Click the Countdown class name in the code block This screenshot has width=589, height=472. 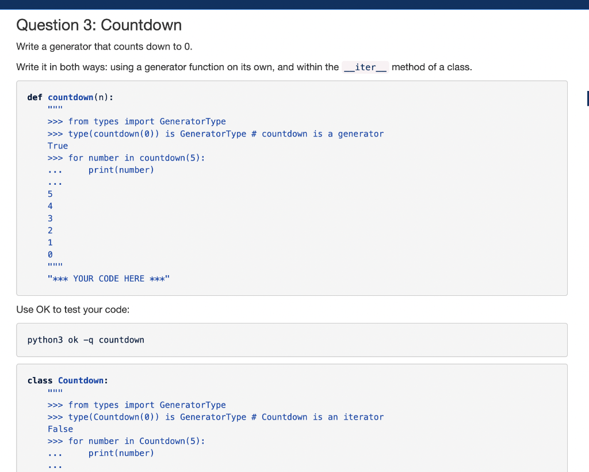(81, 380)
